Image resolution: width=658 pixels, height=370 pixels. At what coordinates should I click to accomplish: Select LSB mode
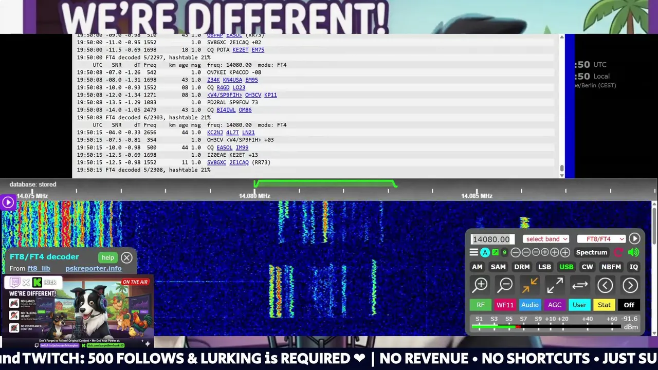(x=544, y=267)
